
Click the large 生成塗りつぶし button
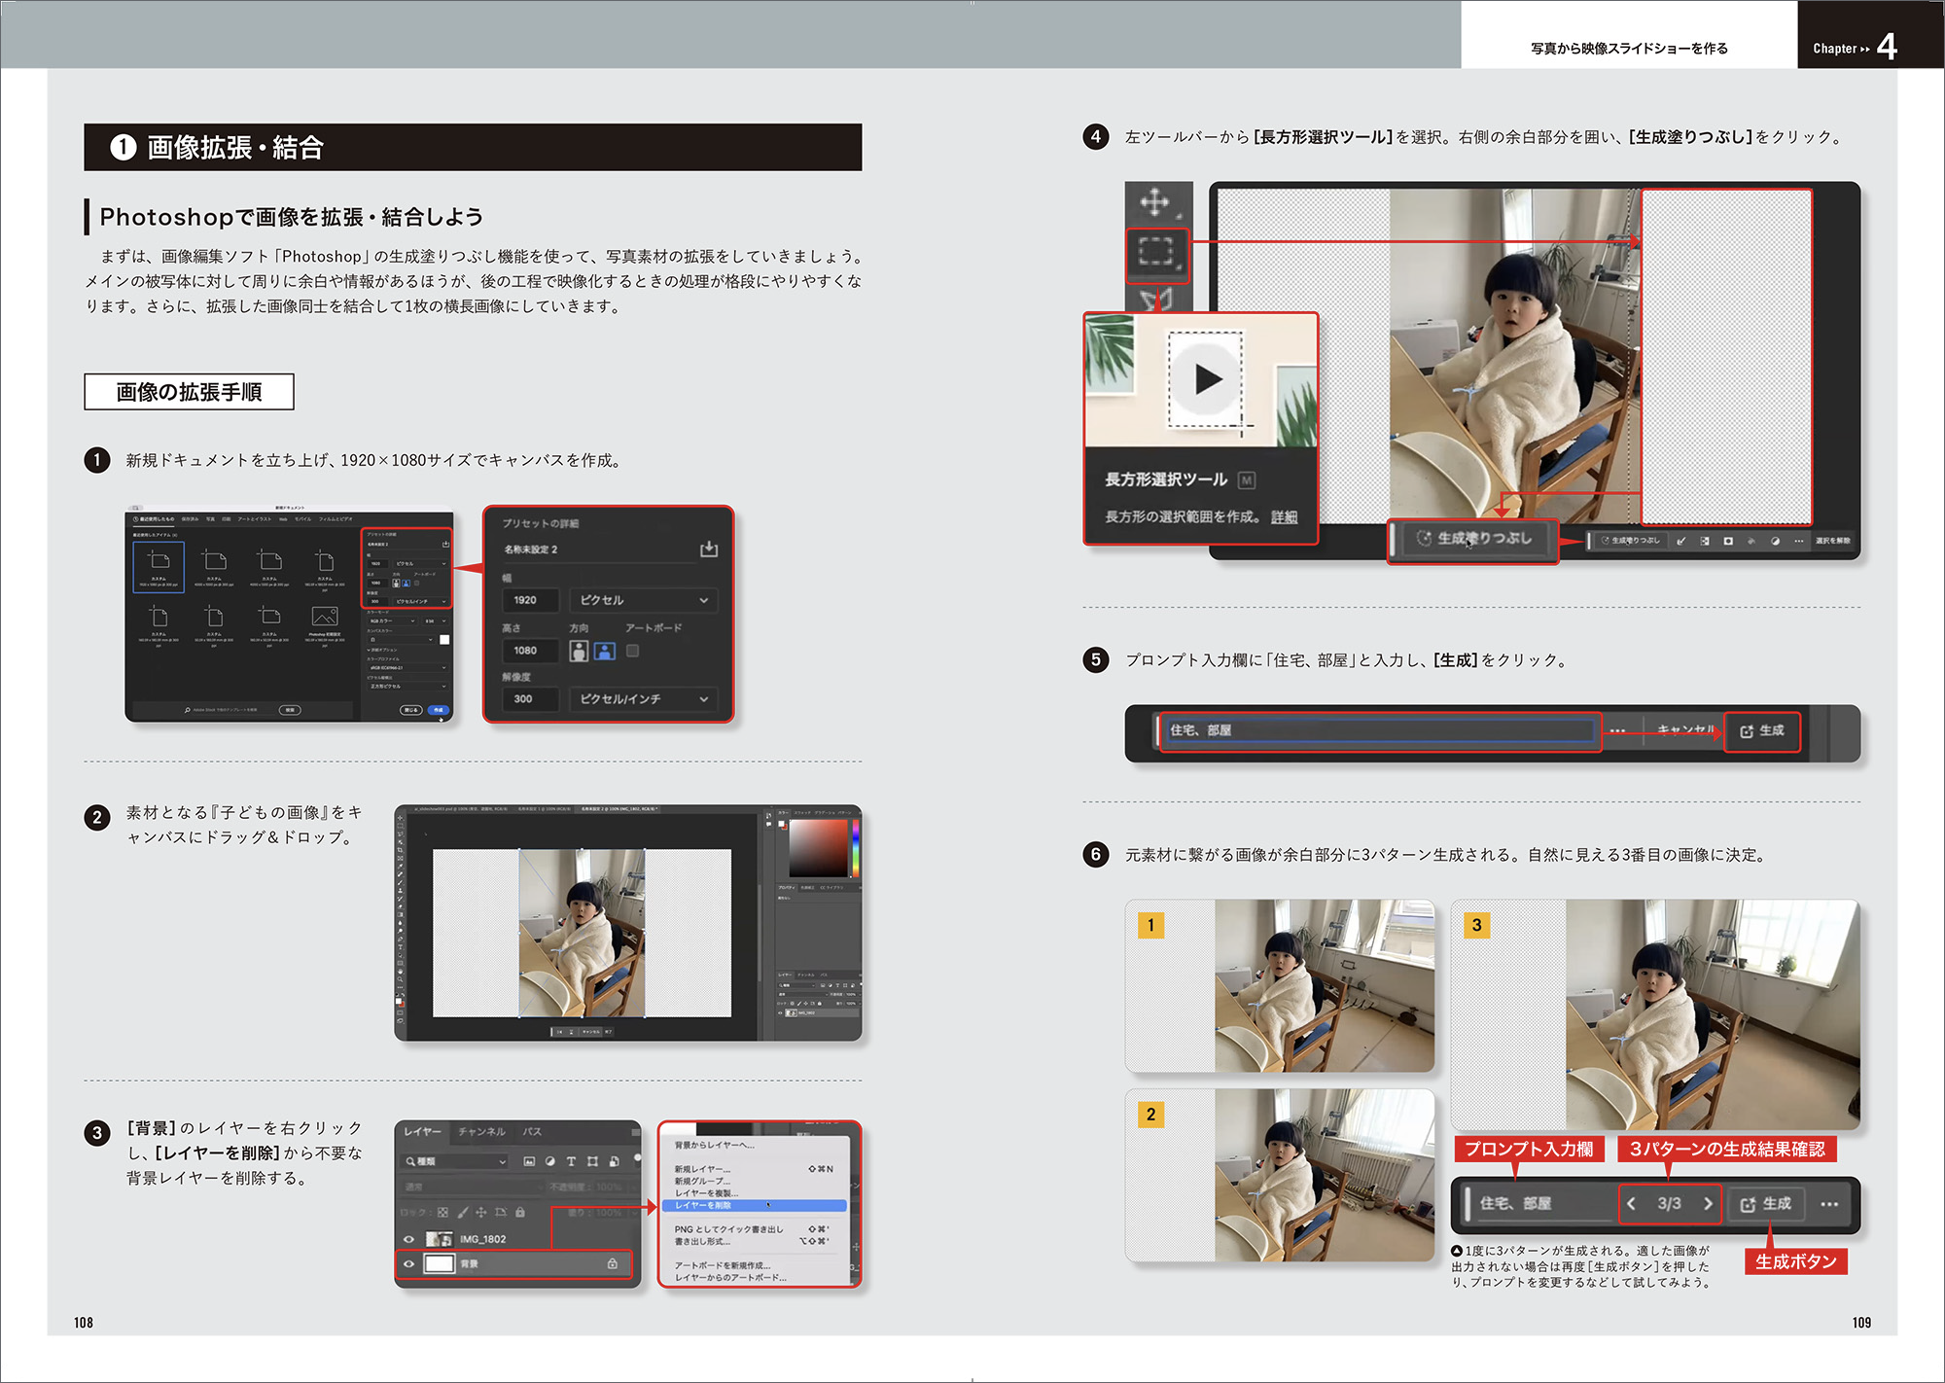(x=1473, y=539)
